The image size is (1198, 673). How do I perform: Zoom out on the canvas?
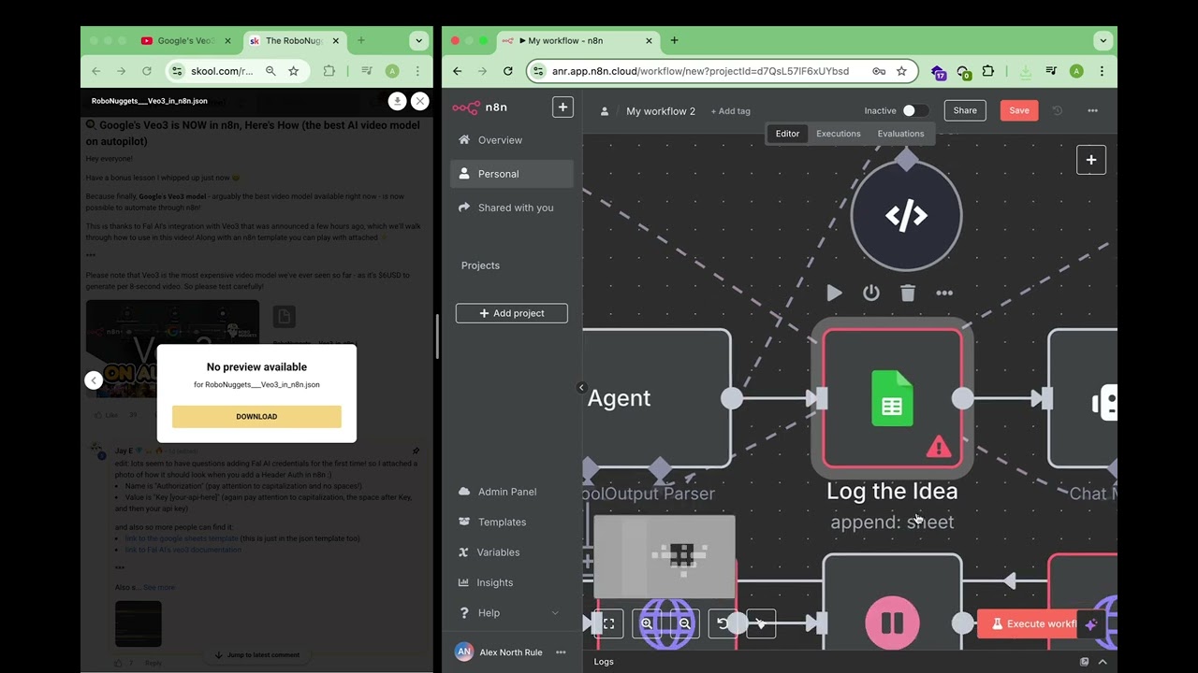click(685, 623)
